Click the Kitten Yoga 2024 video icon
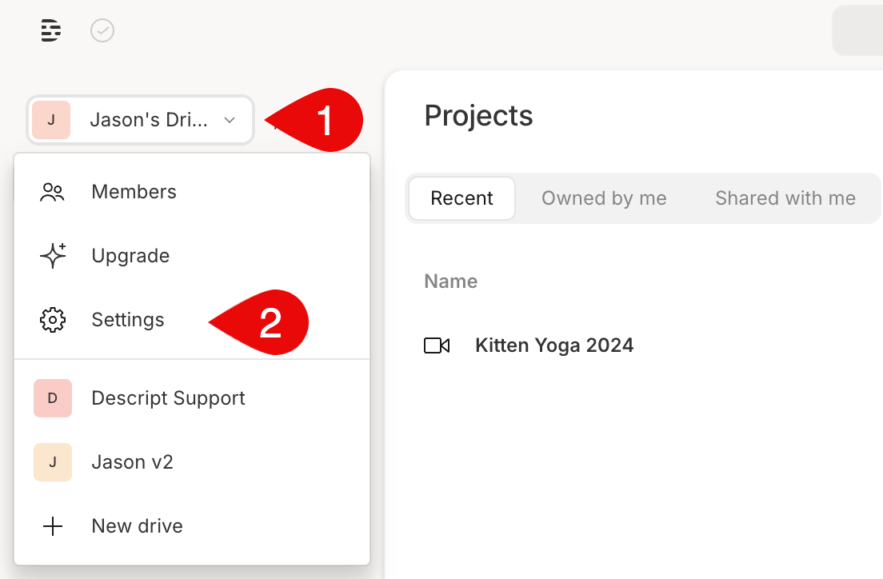The height and width of the screenshot is (579, 883). (437, 345)
